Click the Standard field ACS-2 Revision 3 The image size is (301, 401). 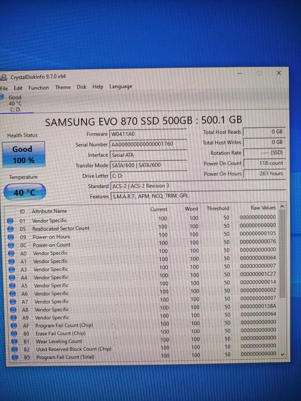click(198, 186)
